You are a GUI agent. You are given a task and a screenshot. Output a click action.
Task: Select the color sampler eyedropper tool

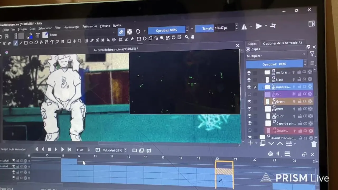[92, 40]
